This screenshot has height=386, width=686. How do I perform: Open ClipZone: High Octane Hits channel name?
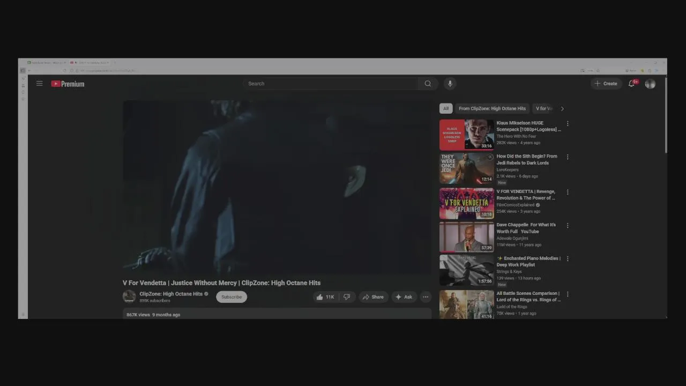coord(171,294)
